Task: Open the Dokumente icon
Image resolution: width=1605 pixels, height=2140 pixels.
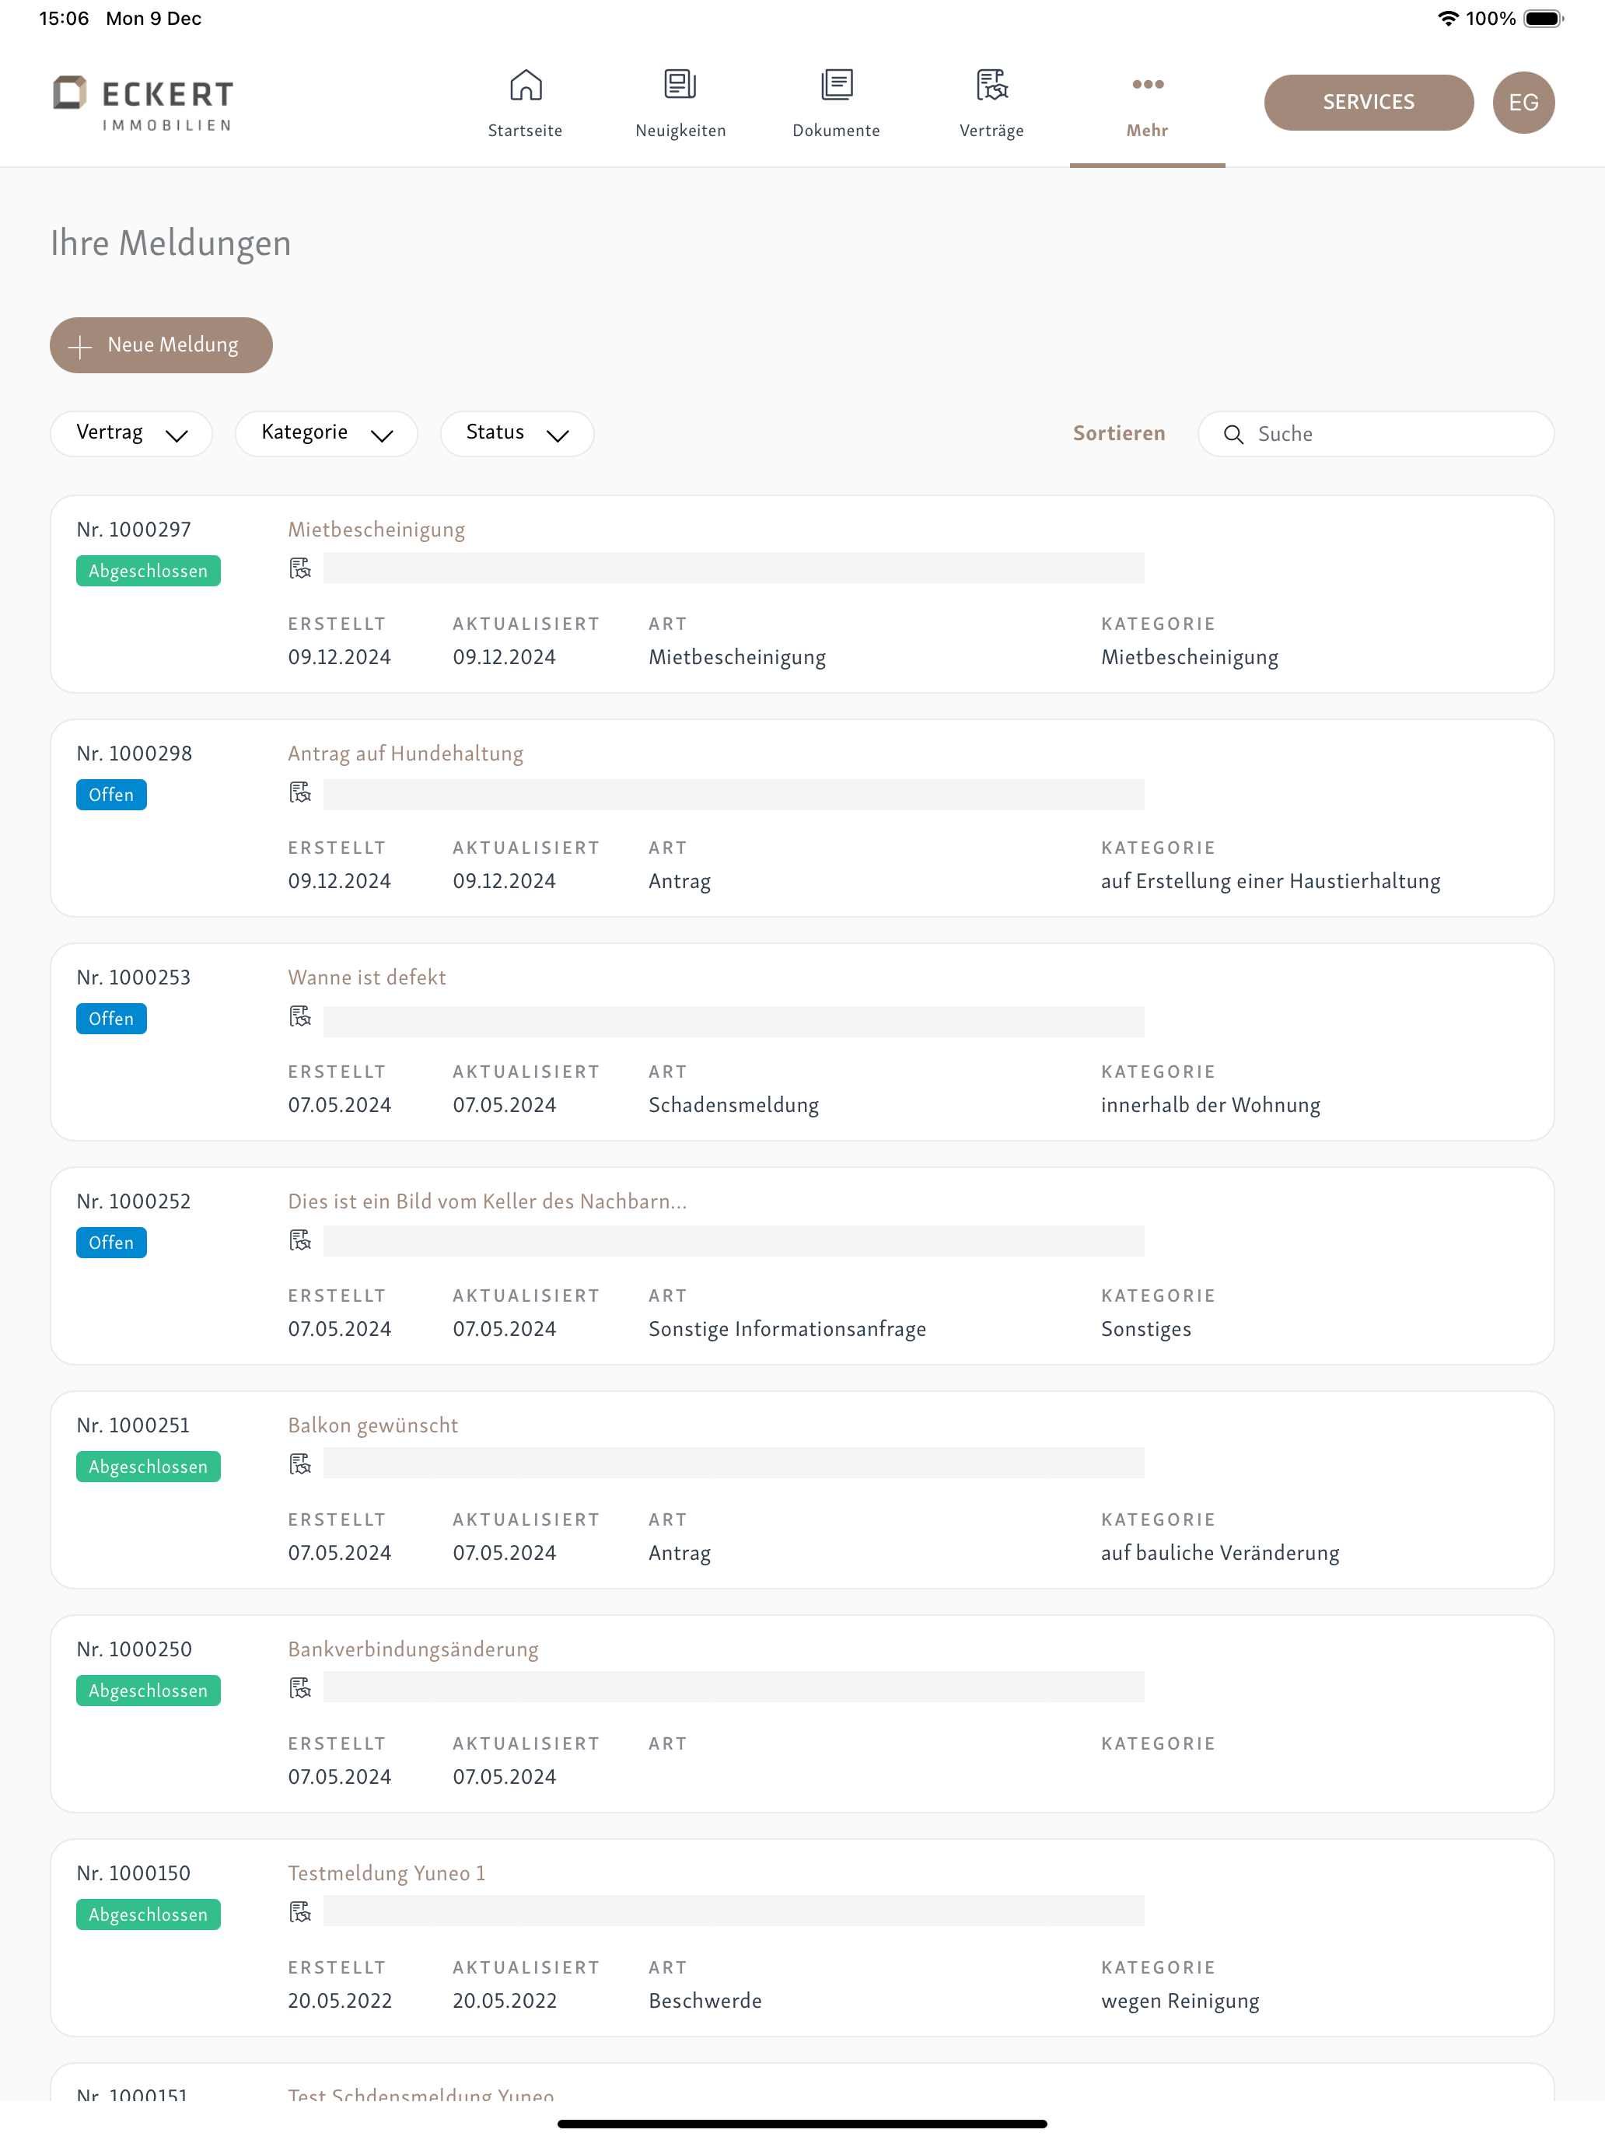Action: click(x=836, y=85)
